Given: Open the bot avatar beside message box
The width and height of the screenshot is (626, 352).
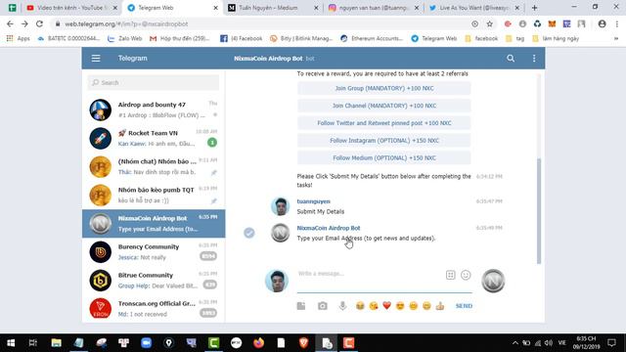Looking at the screenshot, I should coord(493,281).
